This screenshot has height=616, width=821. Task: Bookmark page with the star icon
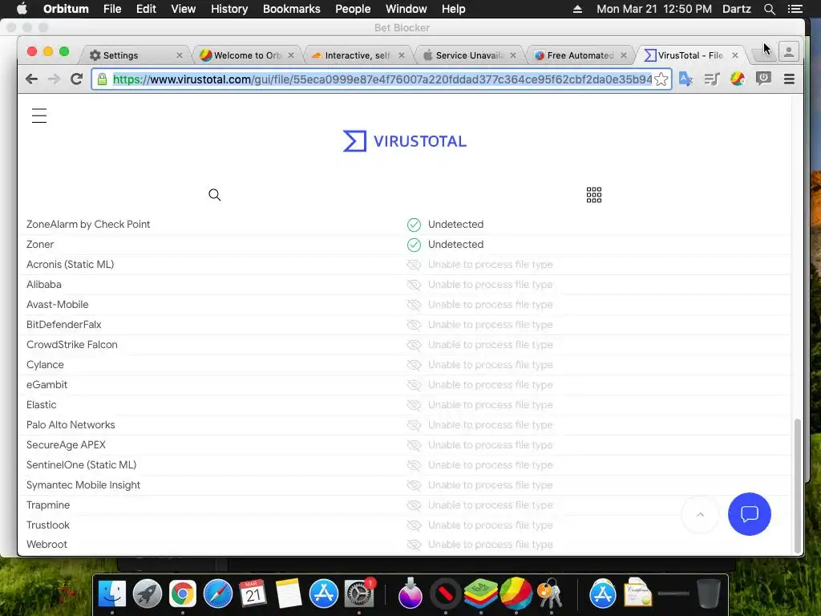point(661,79)
